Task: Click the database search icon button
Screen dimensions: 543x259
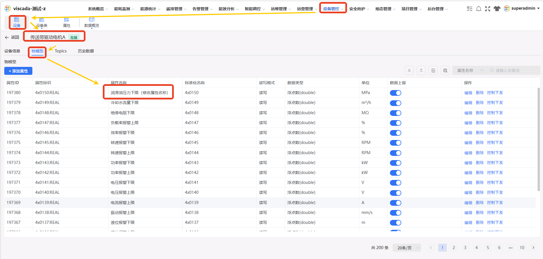Action: (x=445, y=70)
